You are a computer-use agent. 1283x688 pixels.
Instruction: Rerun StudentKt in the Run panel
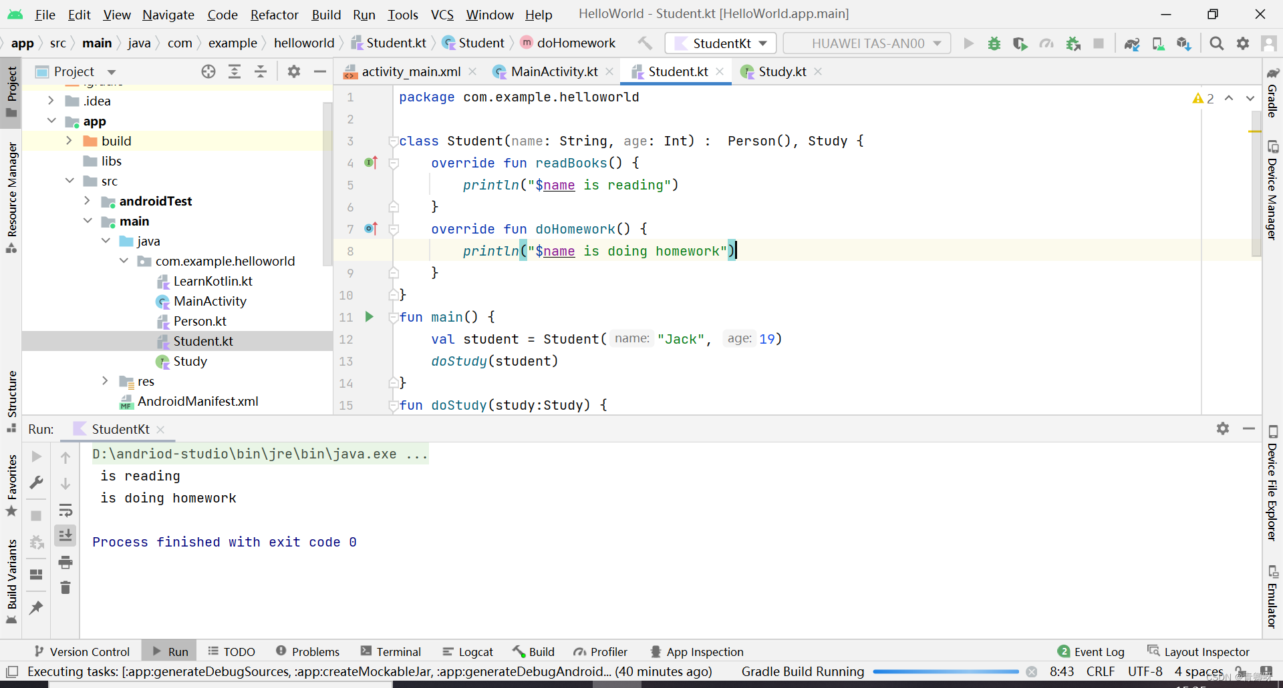coord(37,456)
